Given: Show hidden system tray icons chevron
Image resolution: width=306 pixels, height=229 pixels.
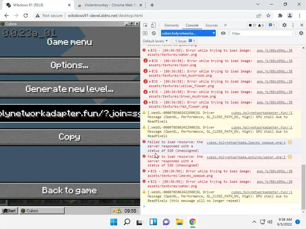Looking at the screenshot, I should [254, 222].
